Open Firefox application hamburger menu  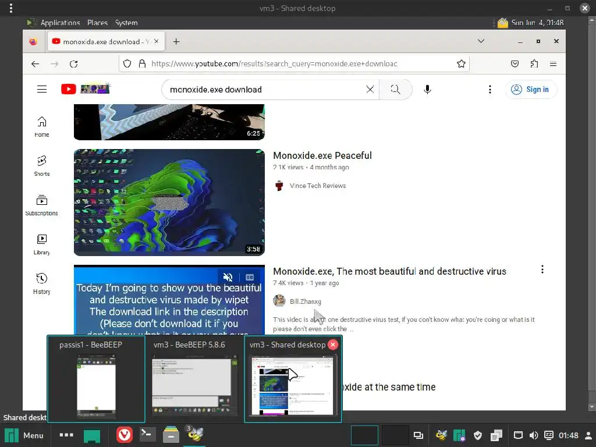[553, 64]
